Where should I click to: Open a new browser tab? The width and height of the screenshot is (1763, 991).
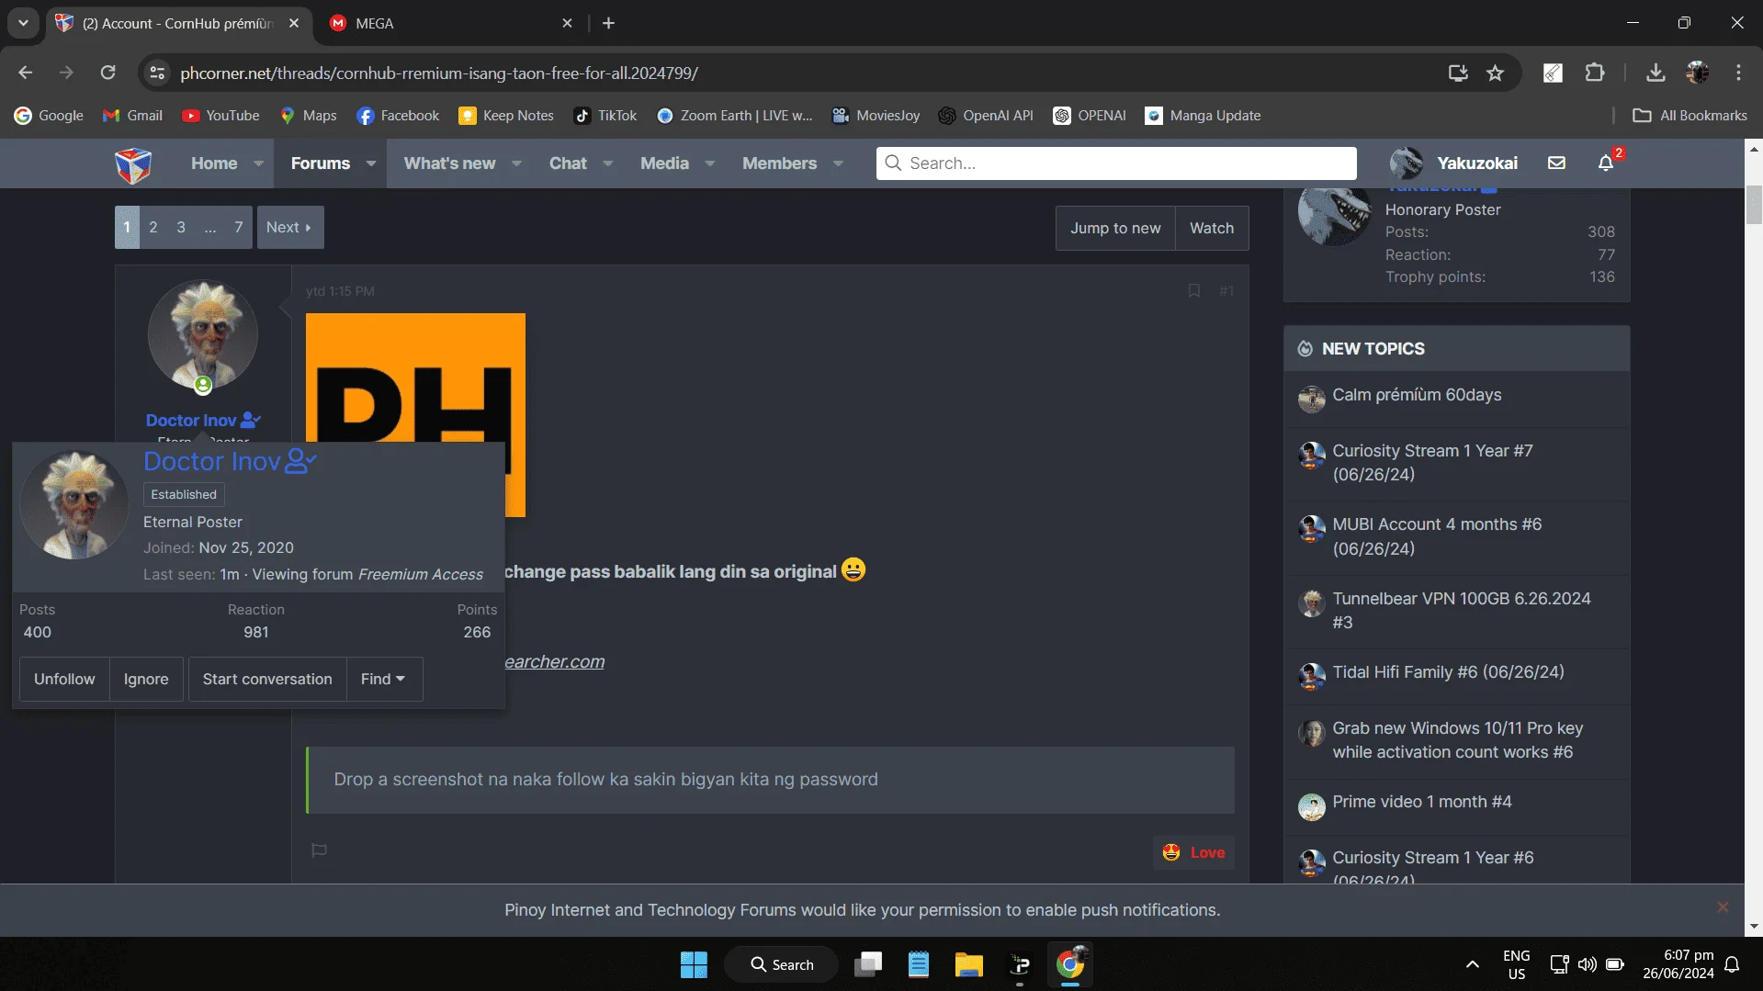coord(608,24)
